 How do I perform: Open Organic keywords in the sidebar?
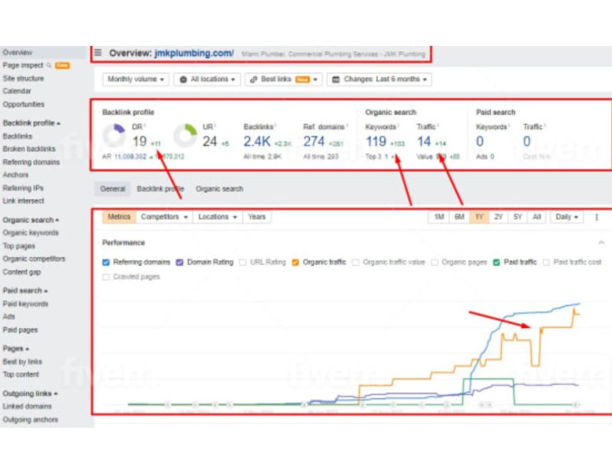[31, 233]
